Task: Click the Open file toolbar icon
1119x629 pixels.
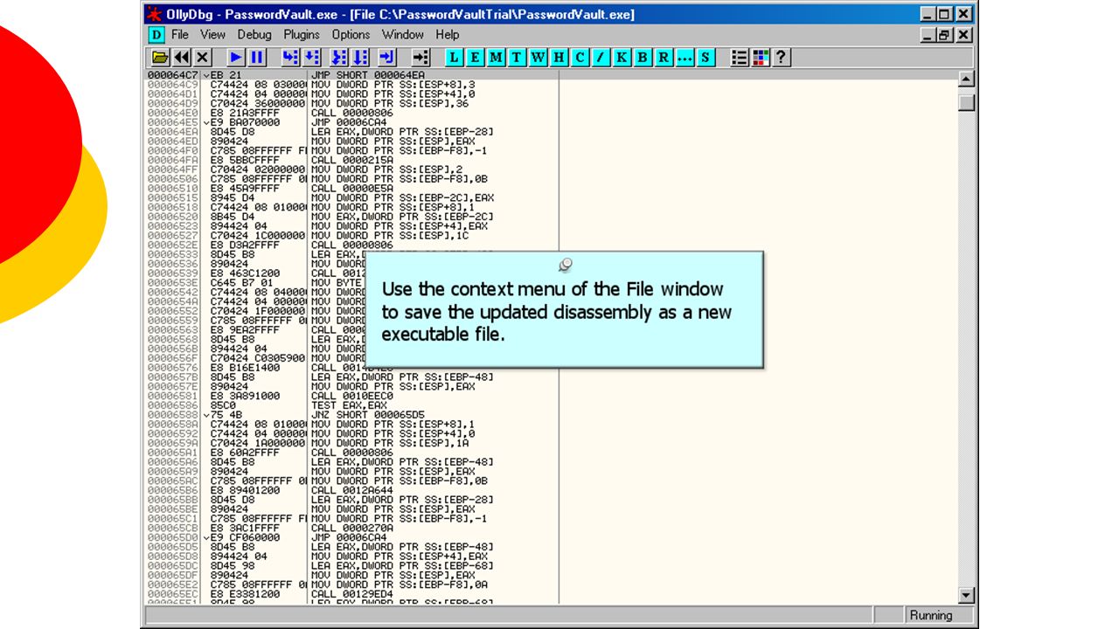Action: 160,58
